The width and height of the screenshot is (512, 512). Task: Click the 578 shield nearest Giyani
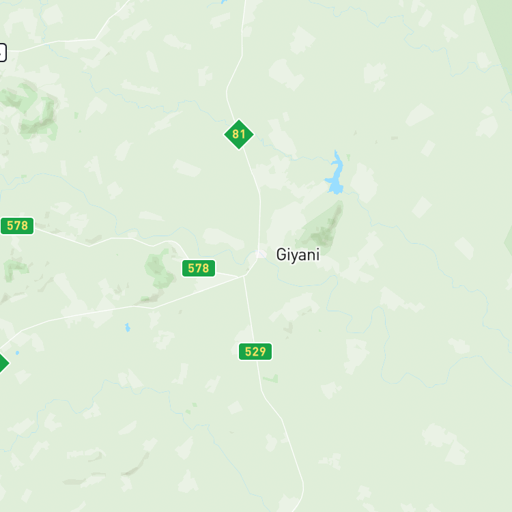point(199,268)
